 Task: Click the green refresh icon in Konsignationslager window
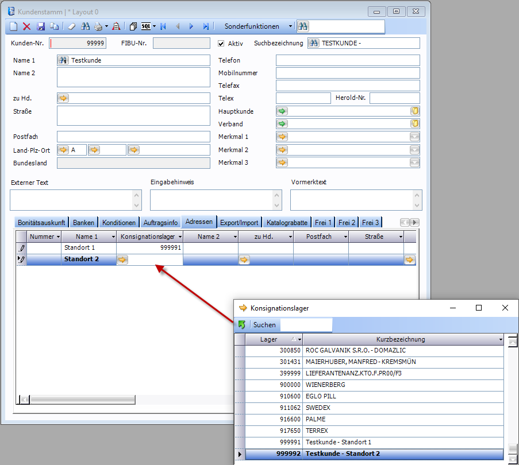(x=242, y=325)
